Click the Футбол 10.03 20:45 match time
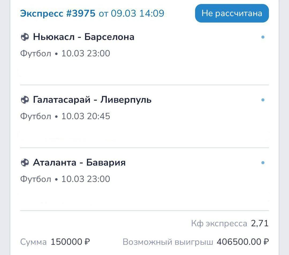 pos(65,116)
